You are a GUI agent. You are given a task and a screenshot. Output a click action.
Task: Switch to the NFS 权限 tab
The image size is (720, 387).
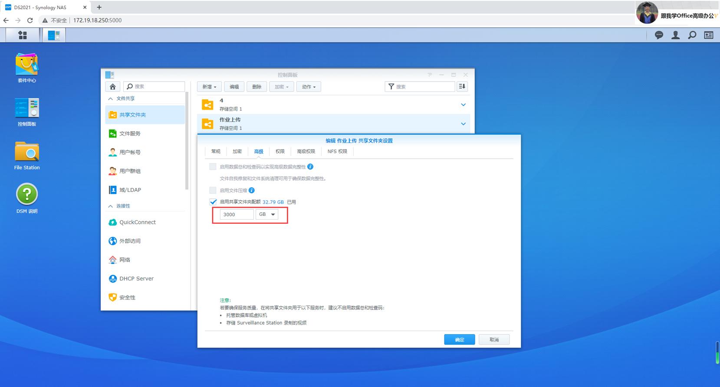337,152
